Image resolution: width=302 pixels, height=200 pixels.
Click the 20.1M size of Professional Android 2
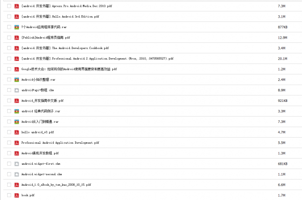[x=283, y=59]
